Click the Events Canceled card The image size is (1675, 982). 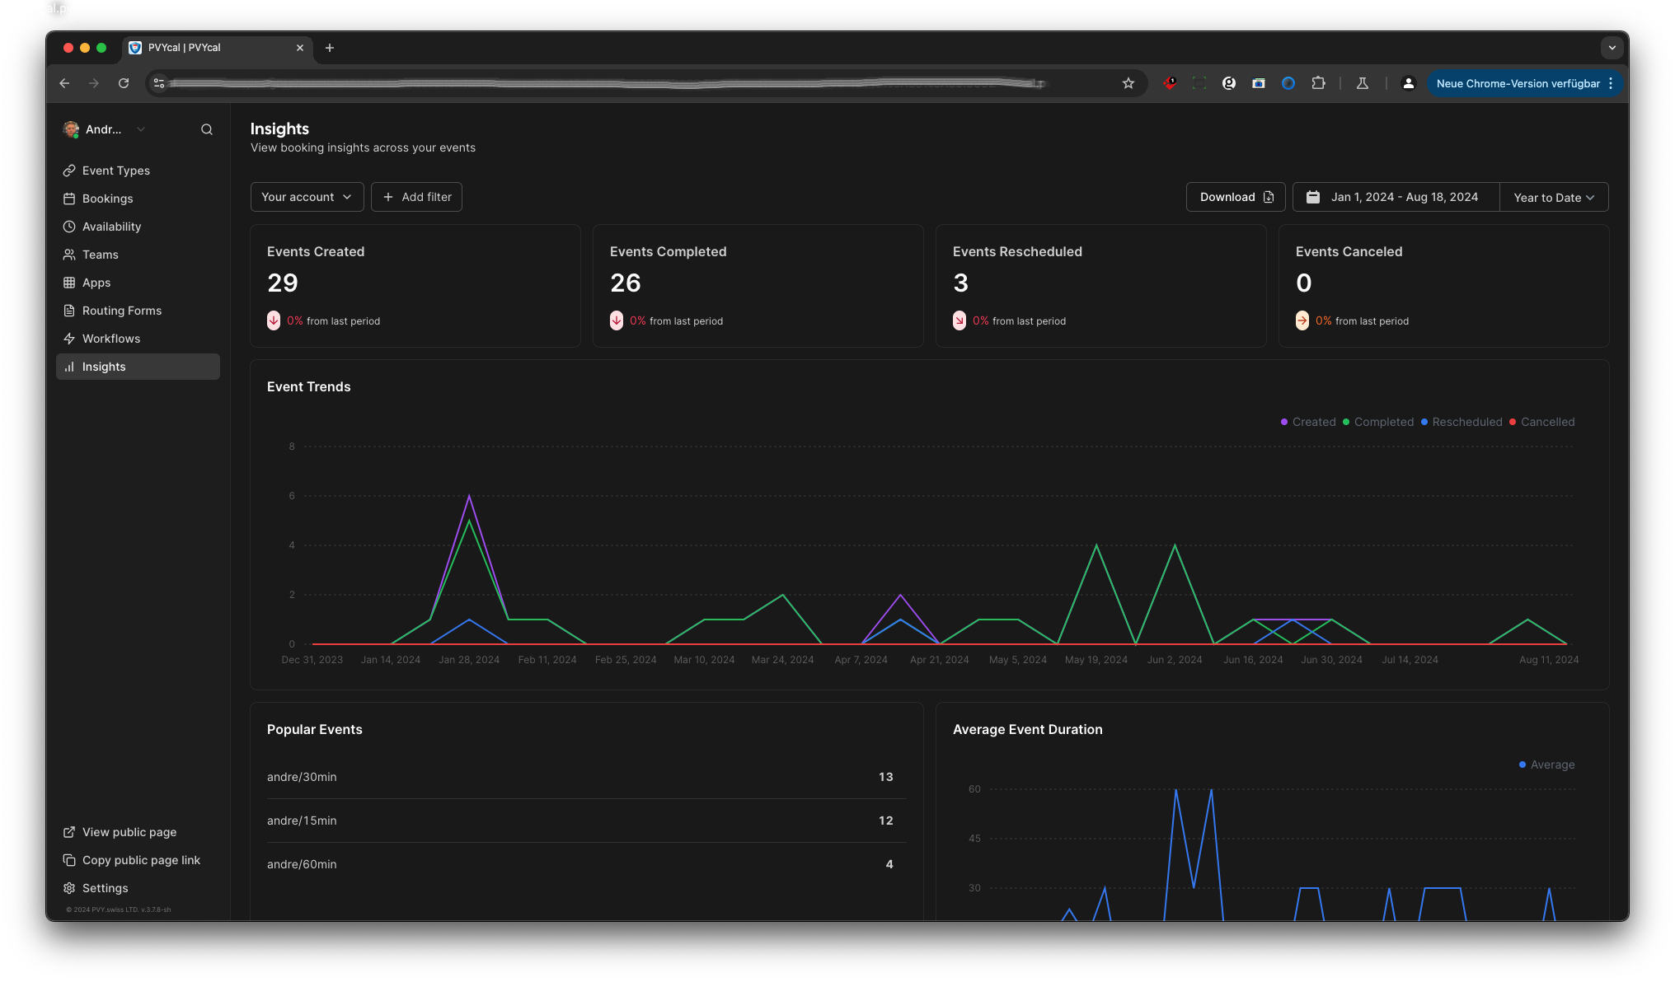[1443, 286]
